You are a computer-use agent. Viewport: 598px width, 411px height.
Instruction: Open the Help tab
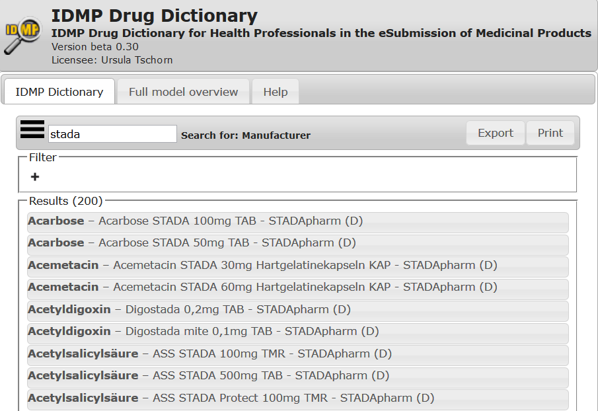point(276,91)
